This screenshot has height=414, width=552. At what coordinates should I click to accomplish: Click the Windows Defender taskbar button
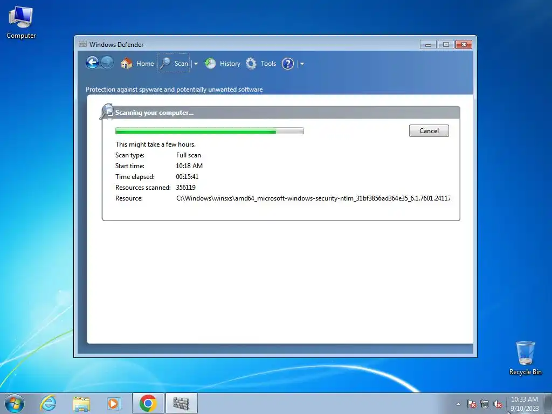pos(181,403)
